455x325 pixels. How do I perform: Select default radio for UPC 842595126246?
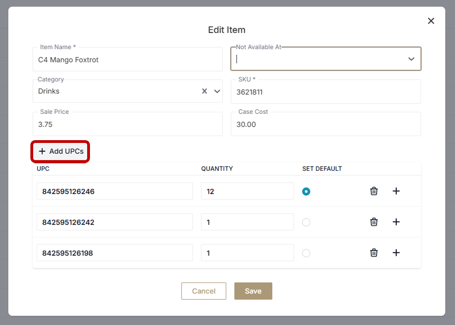tap(306, 192)
